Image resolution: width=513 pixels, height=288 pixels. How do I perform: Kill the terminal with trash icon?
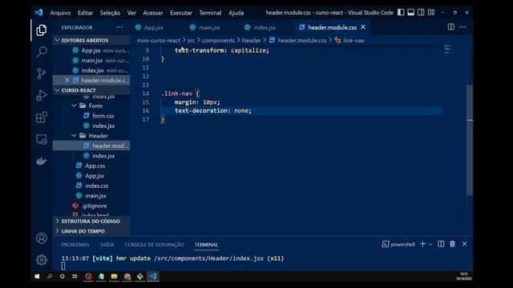coord(452,244)
